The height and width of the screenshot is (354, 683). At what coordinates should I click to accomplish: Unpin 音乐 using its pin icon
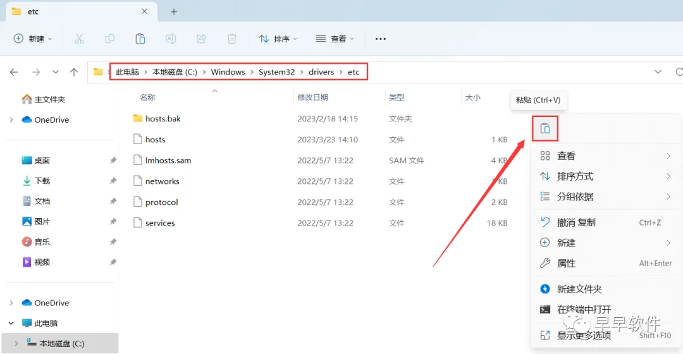coord(113,241)
